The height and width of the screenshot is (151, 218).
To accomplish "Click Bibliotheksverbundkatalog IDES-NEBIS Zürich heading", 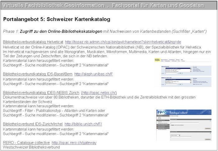I will pyautogui.click(x=41, y=93).
